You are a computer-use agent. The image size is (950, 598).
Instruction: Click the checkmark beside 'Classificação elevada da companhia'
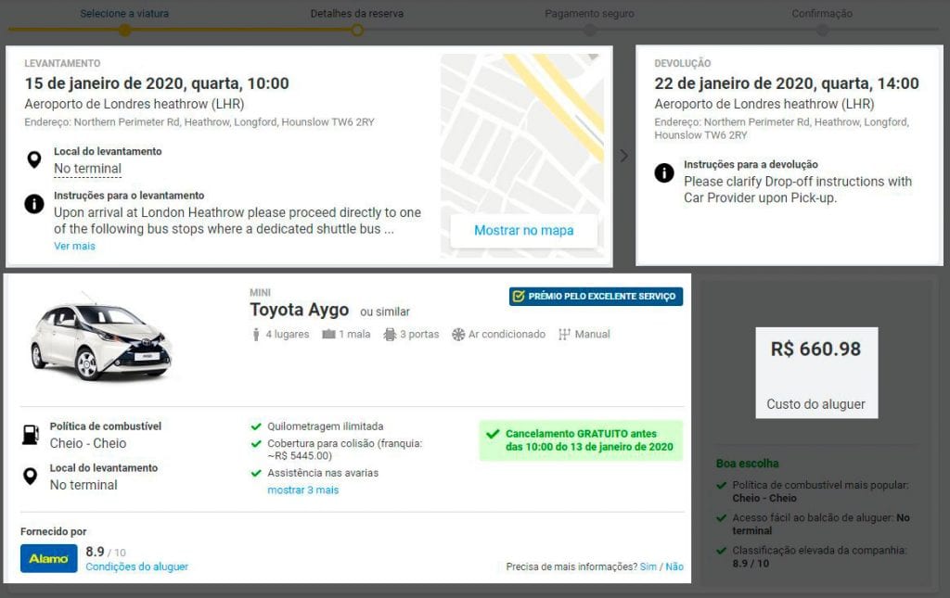tap(721, 550)
